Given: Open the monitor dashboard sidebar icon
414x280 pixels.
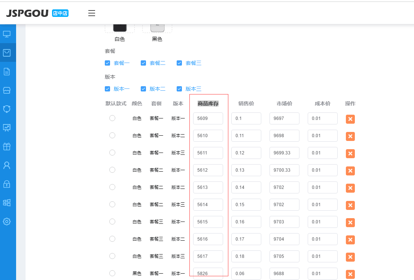Looking at the screenshot, I should tap(7, 34).
